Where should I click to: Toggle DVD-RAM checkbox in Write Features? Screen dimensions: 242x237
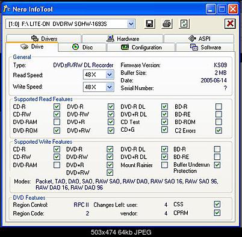click(57, 165)
